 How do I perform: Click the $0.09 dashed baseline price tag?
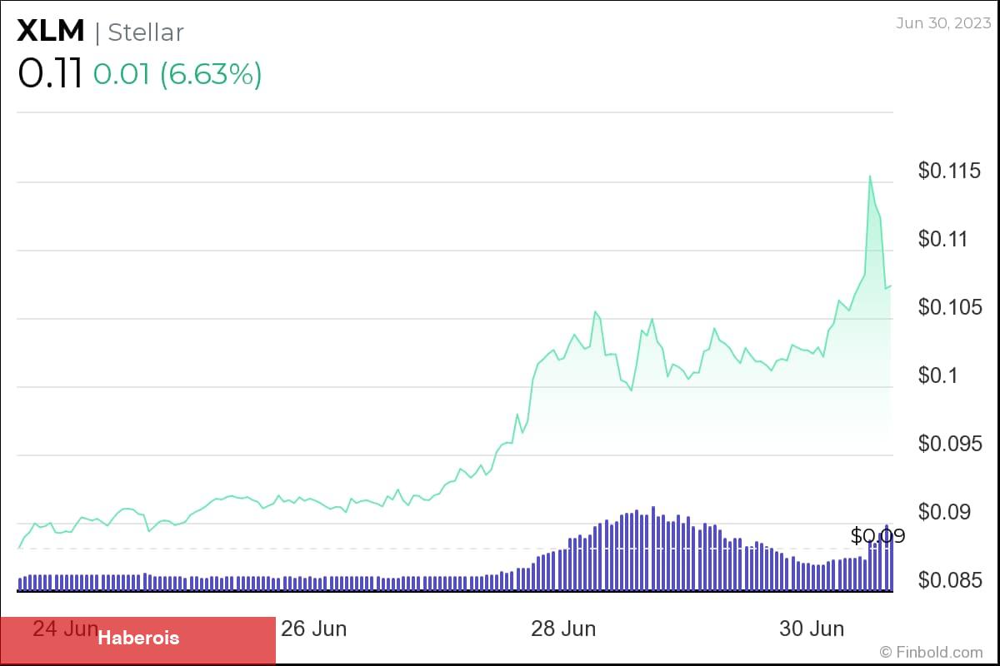(877, 536)
